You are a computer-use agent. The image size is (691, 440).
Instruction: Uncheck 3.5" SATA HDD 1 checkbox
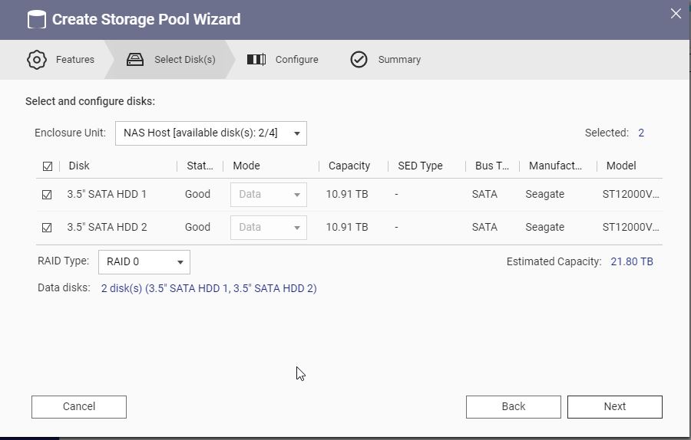48,195
